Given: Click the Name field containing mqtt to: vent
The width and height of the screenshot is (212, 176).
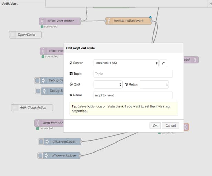Looking at the screenshot, I should pyautogui.click(x=133, y=95).
